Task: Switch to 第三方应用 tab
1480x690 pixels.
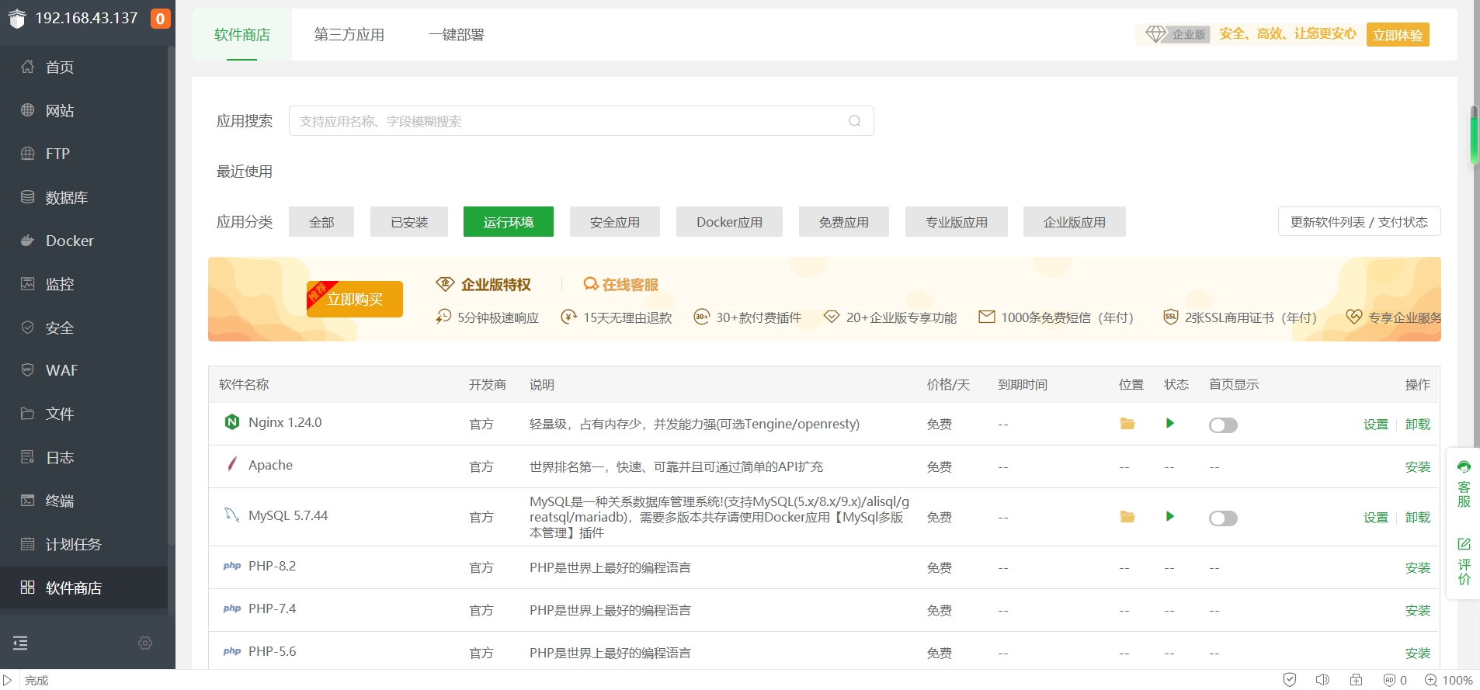Action: point(349,35)
